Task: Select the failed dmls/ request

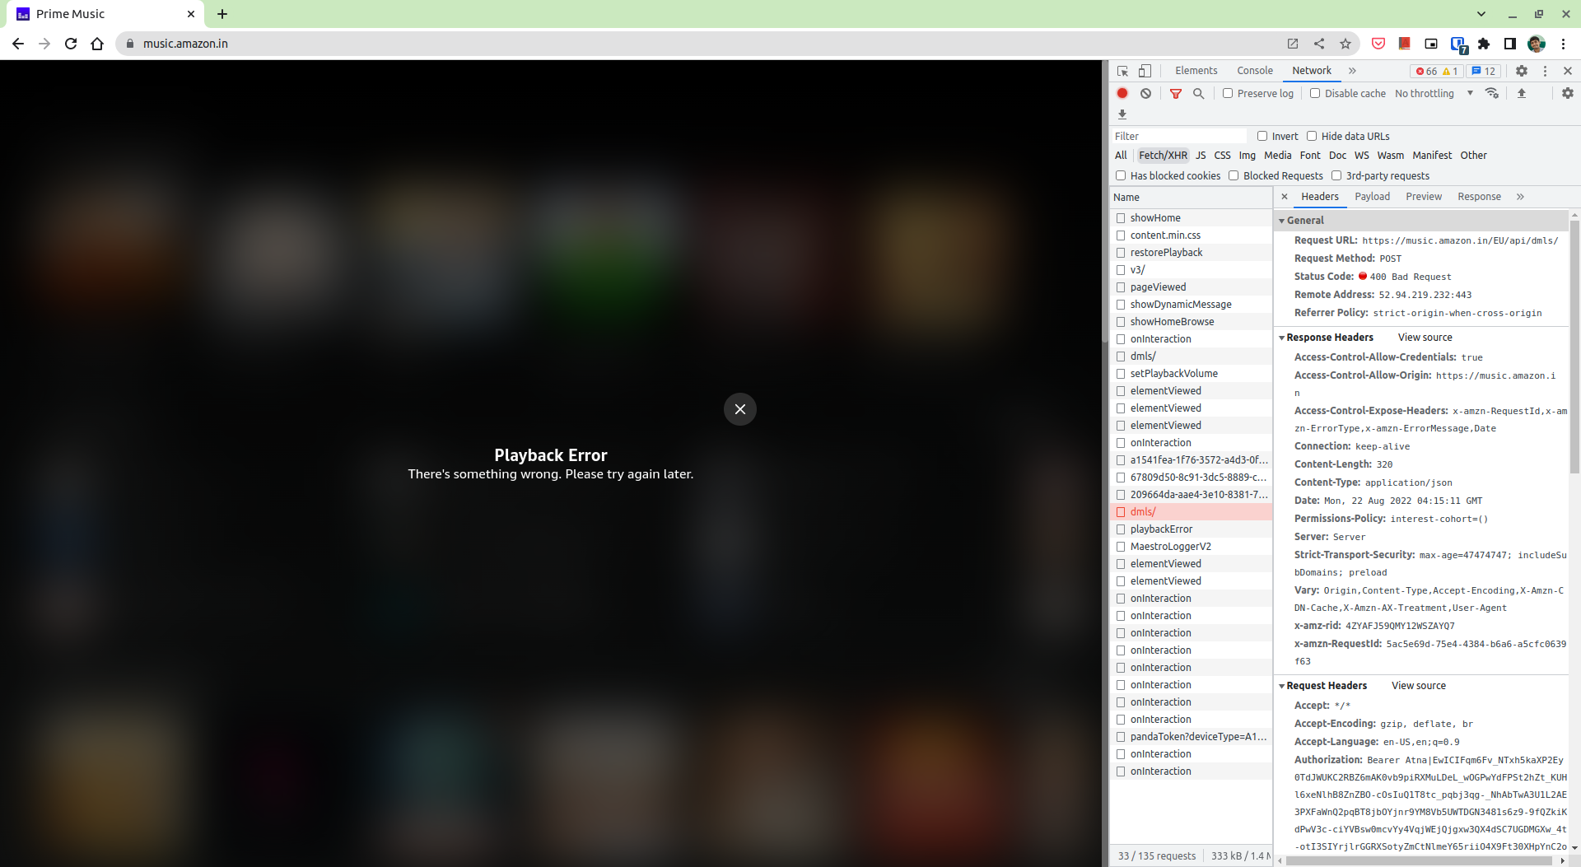Action: (1143, 511)
